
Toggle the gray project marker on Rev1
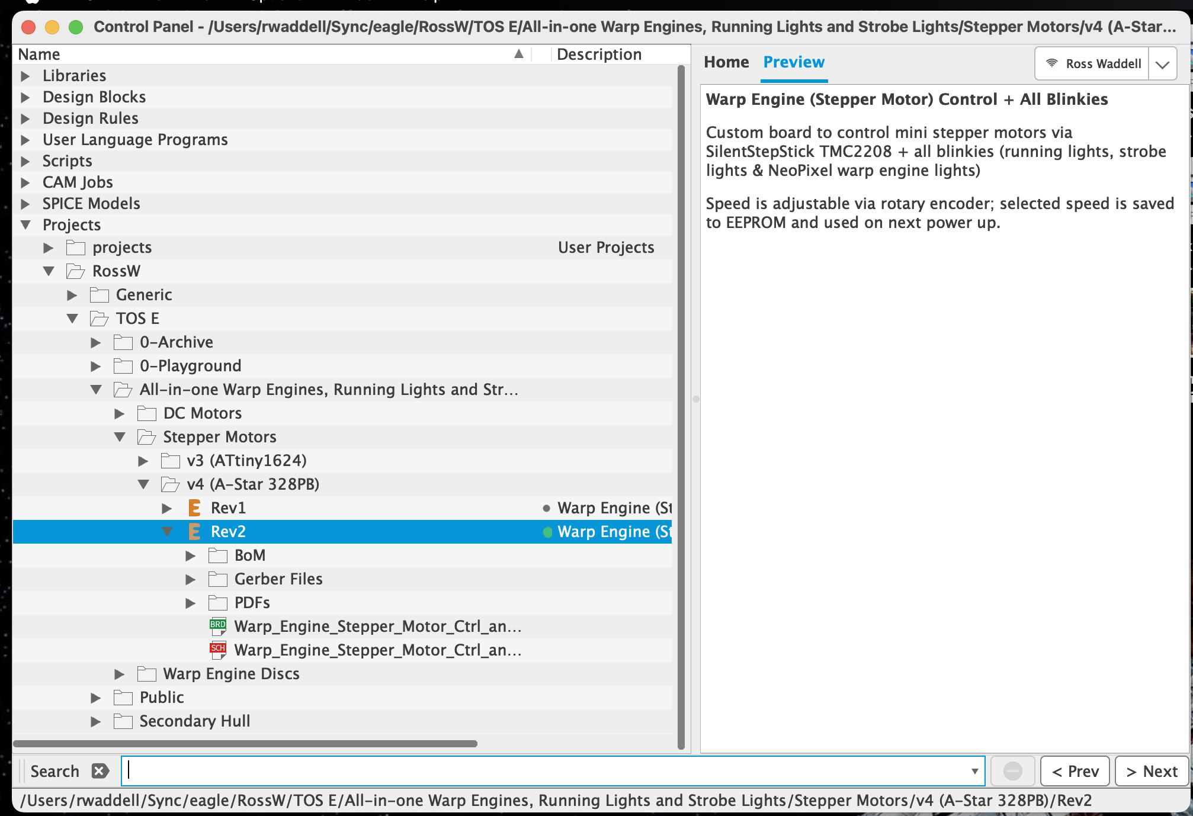pyautogui.click(x=546, y=508)
